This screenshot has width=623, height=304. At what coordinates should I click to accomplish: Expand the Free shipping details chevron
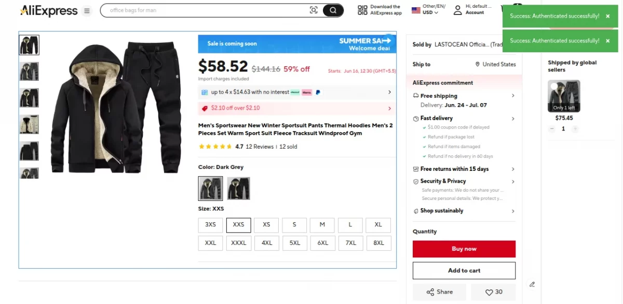point(513,96)
